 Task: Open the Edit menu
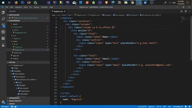(x=11, y=7)
